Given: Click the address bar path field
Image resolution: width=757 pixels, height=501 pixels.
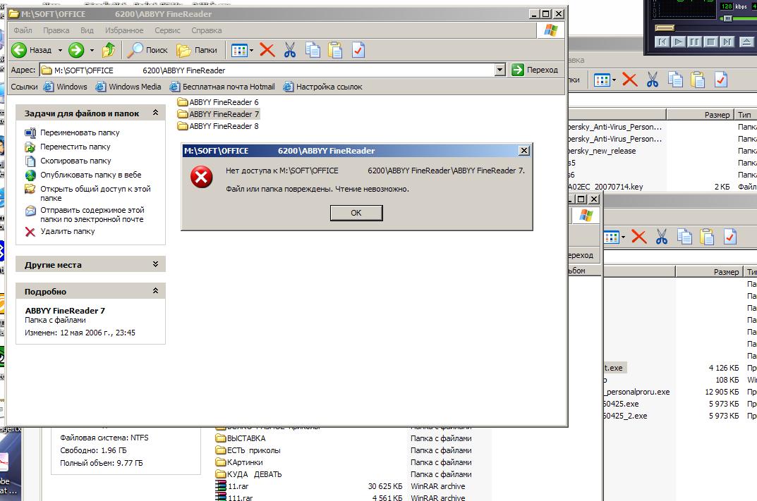Looking at the screenshot, I should [x=268, y=70].
